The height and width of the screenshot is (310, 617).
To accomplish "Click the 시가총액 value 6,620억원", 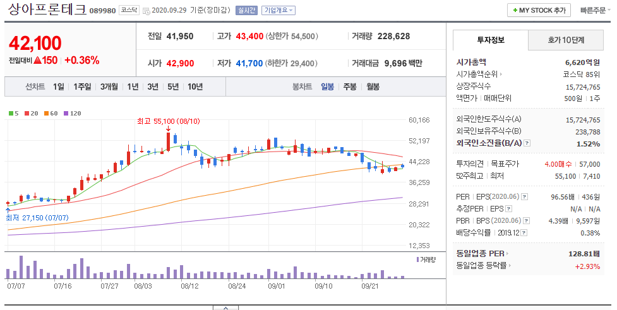I will pos(582,62).
